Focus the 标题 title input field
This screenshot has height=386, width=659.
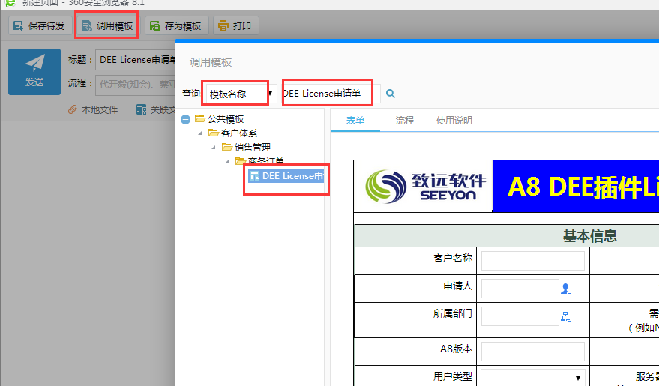(136, 60)
